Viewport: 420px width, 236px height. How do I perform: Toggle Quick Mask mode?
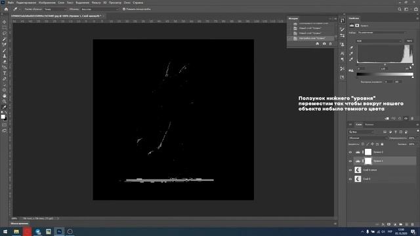(5, 125)
